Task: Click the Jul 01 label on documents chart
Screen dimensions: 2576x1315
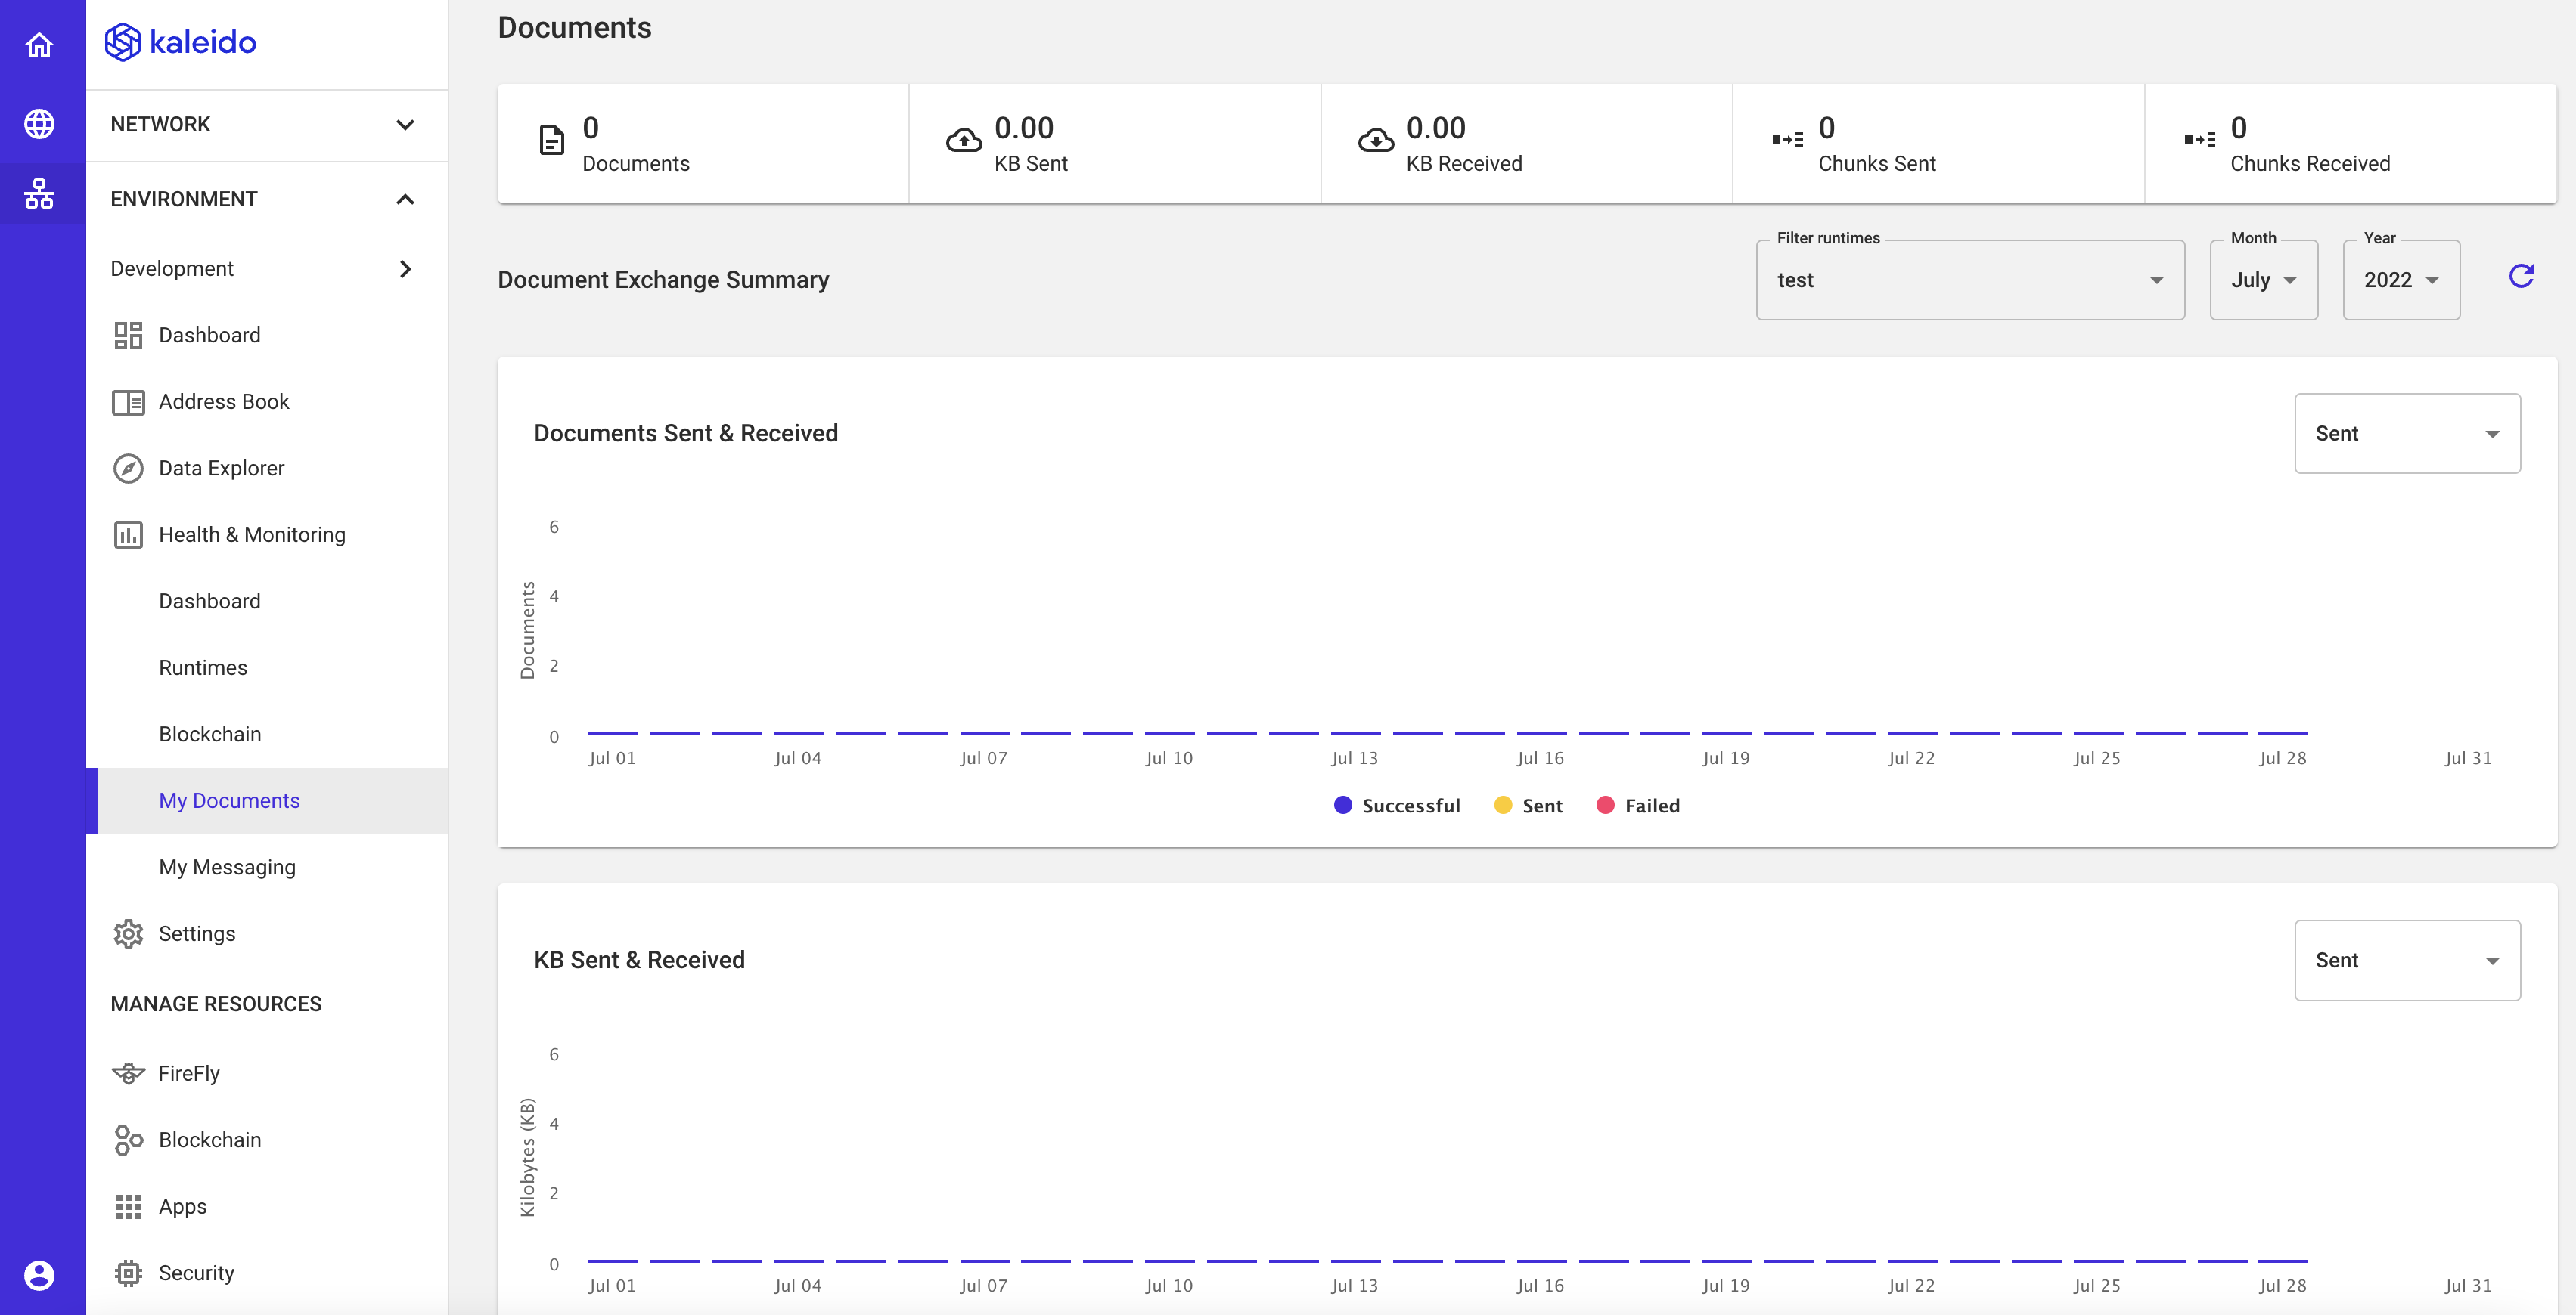Action: point(612,759)
